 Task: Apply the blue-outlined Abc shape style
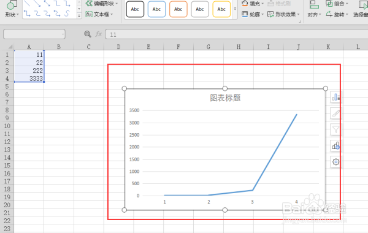pyautogui.click(x=156, y=9)
